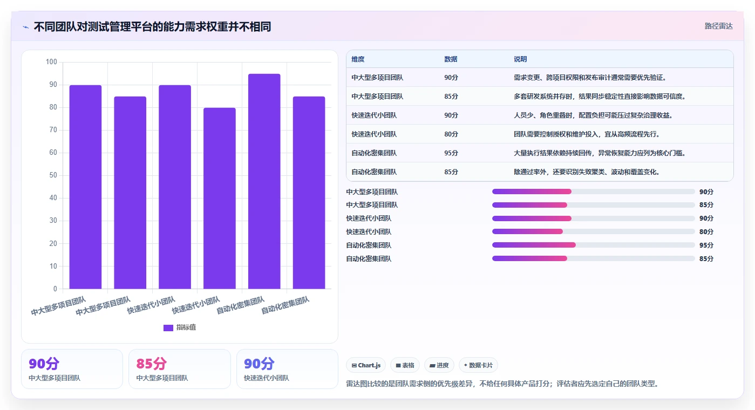Select the 说明 column header
755x410 pixels.
[520, 59]
